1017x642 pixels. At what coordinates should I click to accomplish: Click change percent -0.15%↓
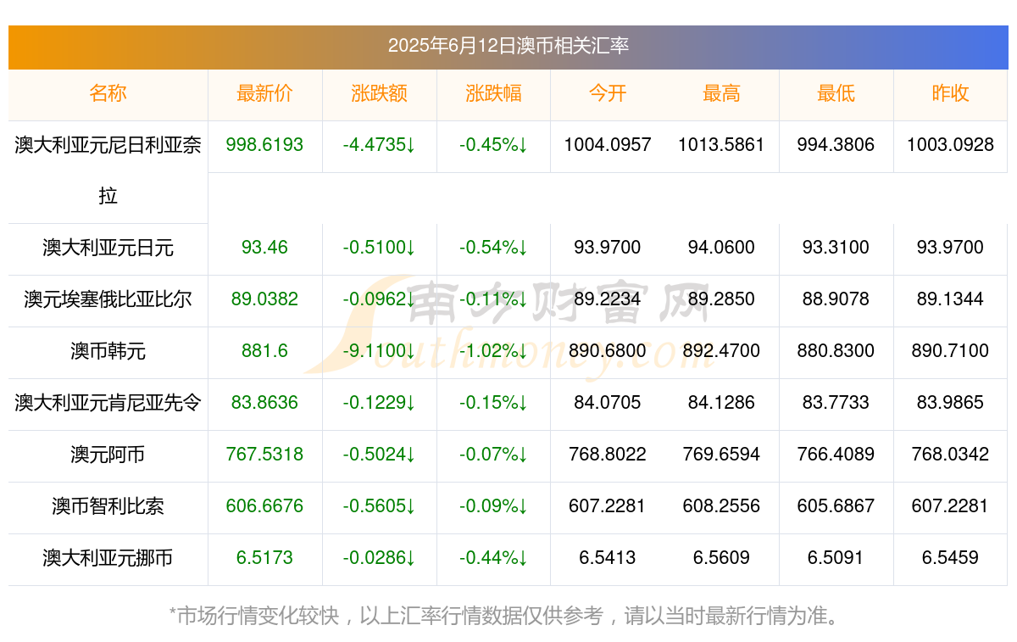click(493, 403)
